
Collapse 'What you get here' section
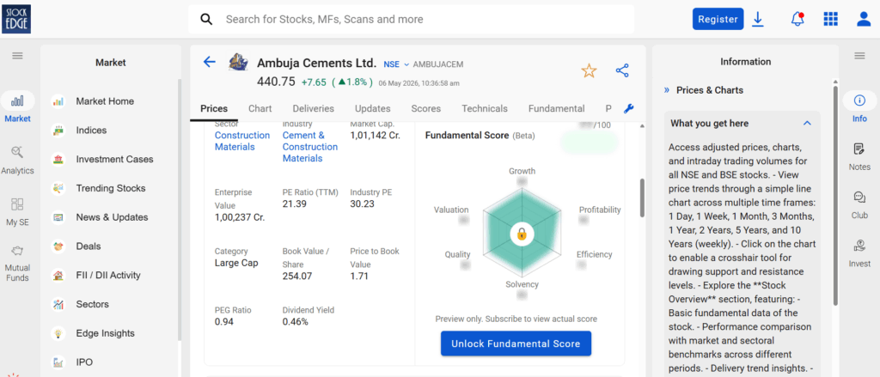(x=807, y=124)
